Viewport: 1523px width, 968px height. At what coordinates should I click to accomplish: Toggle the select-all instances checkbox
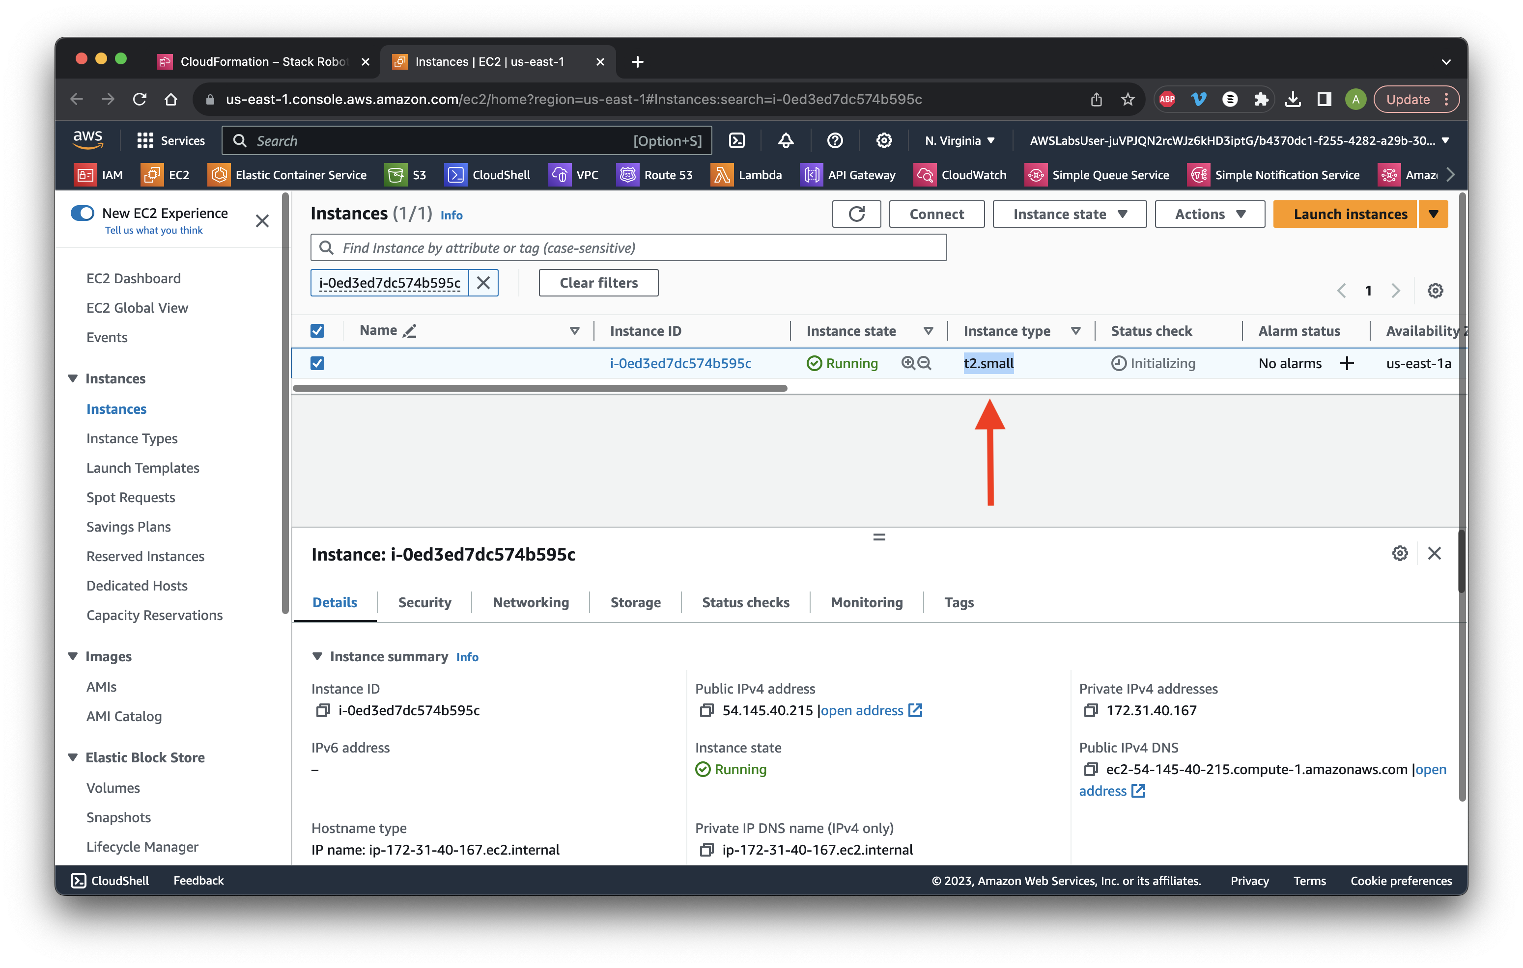[317, 330]
